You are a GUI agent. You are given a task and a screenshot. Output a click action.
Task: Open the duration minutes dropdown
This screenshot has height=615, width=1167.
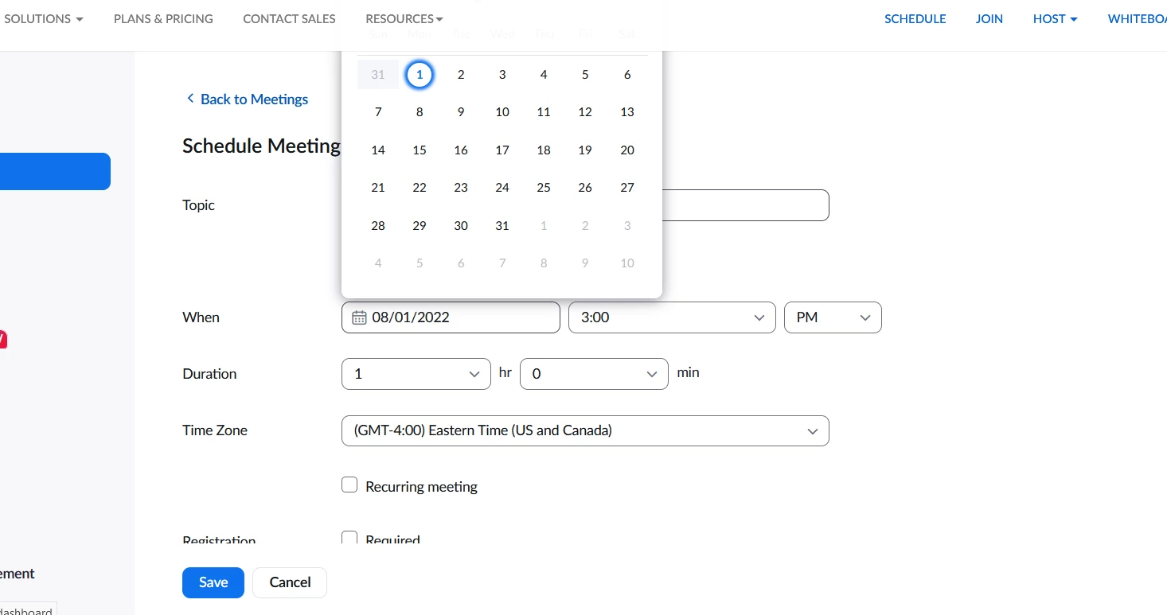(x=594, y=374)
